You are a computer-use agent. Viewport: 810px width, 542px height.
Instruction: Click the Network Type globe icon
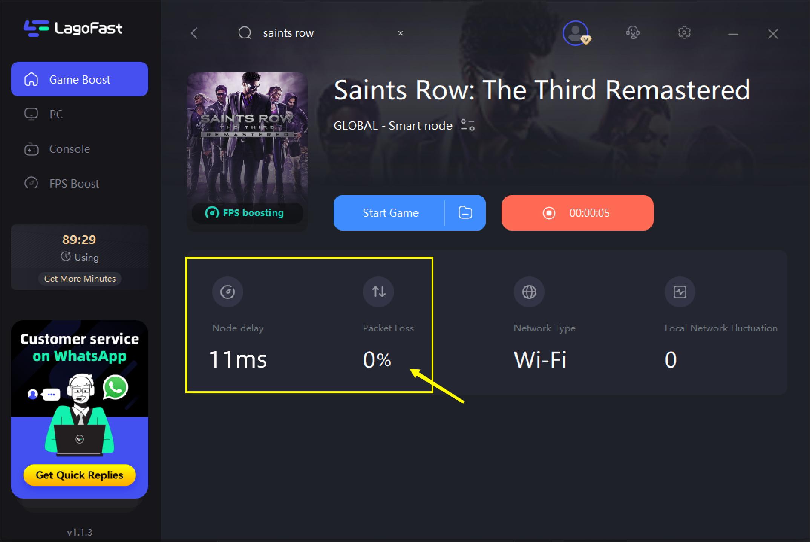point(527,292)
